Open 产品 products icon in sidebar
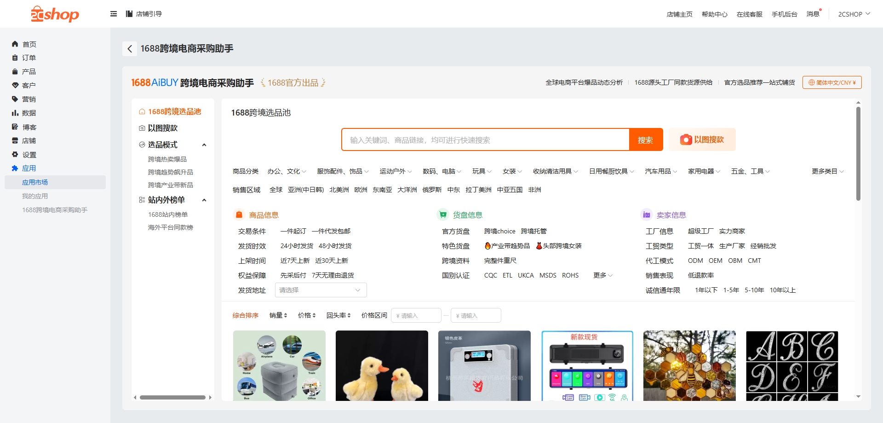Image resolution: width=883 pixels, height=423 pixels. coord(15,72)
